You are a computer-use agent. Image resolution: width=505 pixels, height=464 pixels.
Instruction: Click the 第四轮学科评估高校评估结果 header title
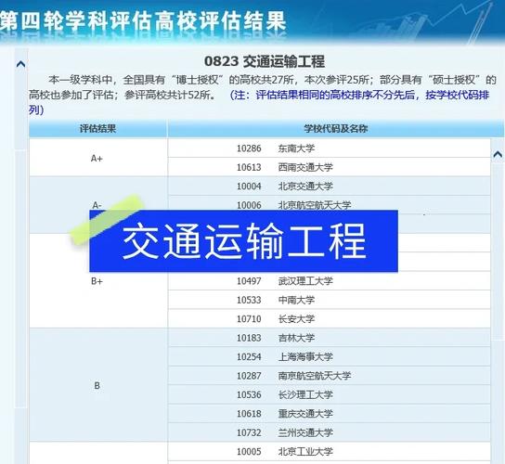143,21
